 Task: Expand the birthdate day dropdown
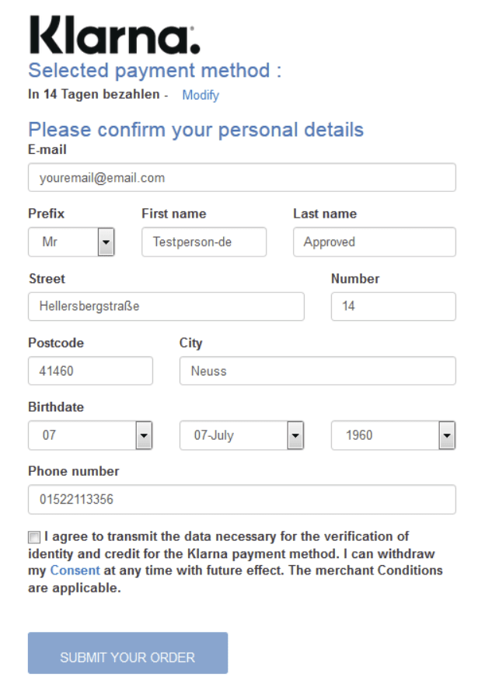[x=90, y=435]
